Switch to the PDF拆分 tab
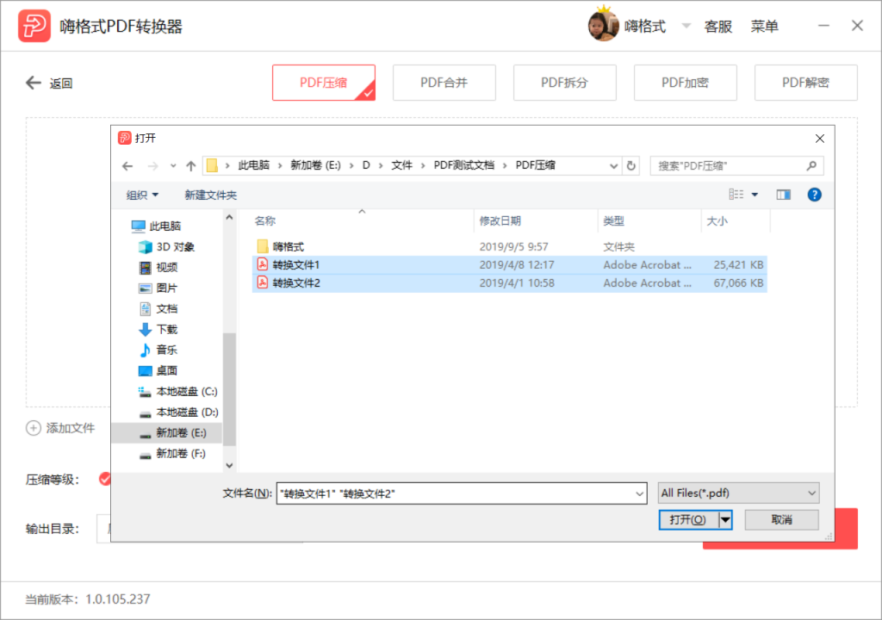 (x=564, y=83)
